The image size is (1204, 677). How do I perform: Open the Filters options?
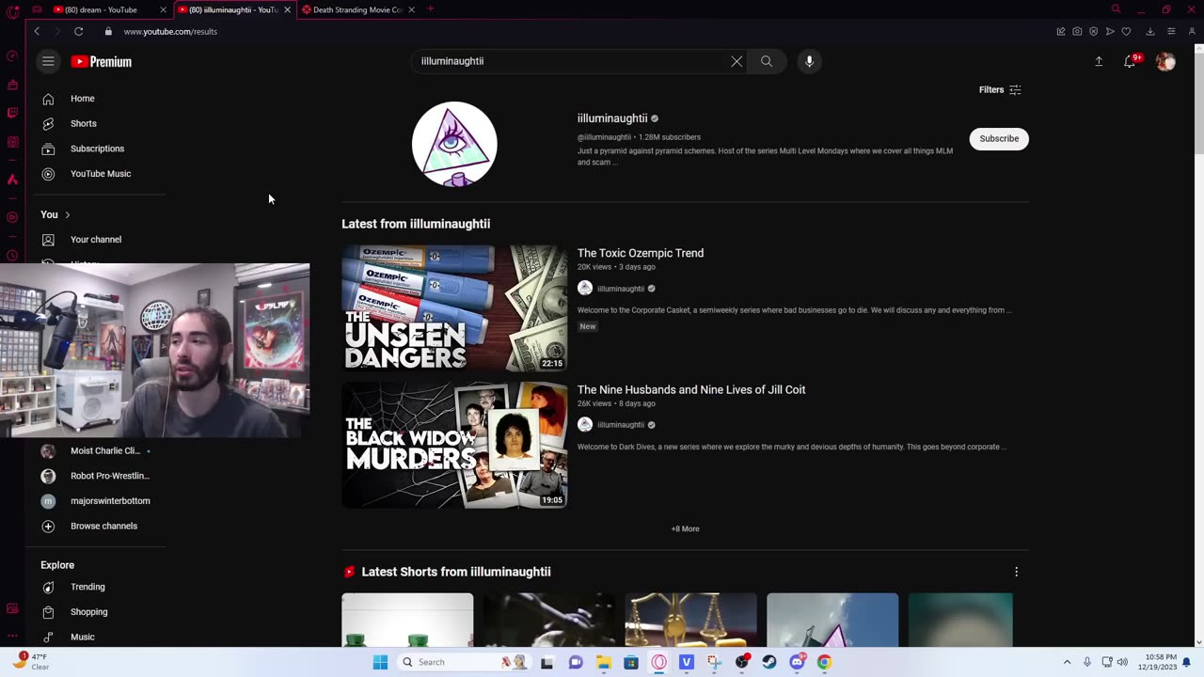coord(1000,90)
